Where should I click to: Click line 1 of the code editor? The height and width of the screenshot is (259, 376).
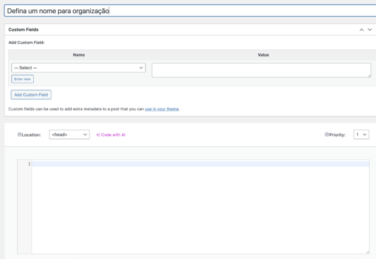[x=201, y=164]
